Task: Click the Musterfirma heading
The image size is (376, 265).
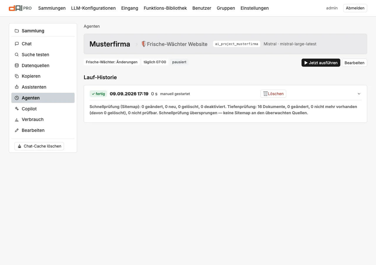Action: [110, 44]
